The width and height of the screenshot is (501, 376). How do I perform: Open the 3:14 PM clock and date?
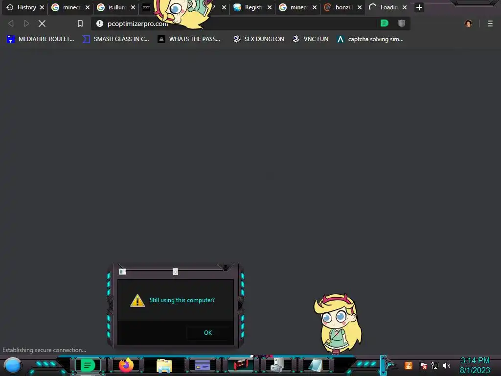[475, 365]
